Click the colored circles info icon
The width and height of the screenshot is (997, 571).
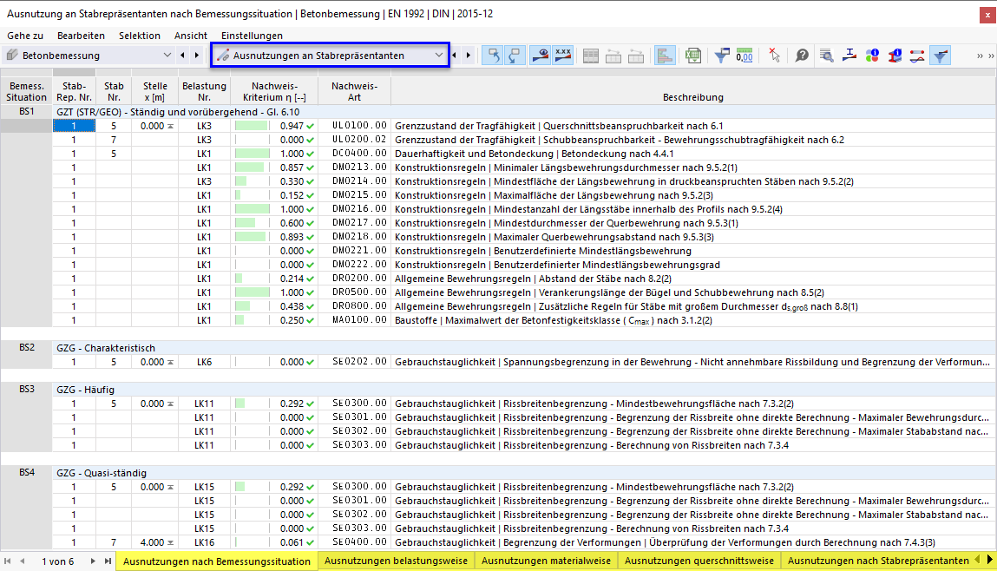pos(872,56)
